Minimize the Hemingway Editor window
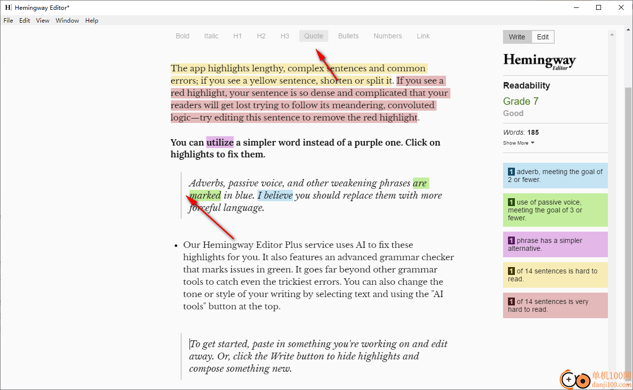 click(576, 7)
